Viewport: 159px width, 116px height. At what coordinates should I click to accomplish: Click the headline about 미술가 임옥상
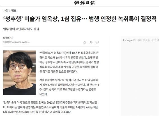[80, 19]
